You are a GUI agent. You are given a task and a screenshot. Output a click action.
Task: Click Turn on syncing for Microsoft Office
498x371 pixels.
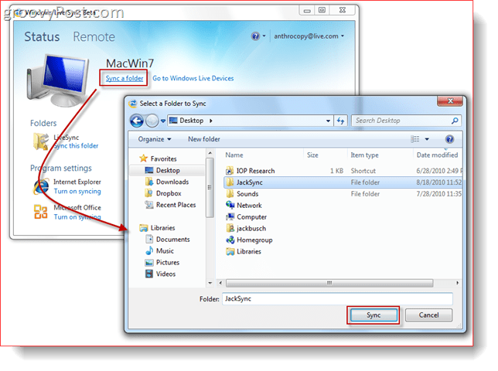pos(77,216)
